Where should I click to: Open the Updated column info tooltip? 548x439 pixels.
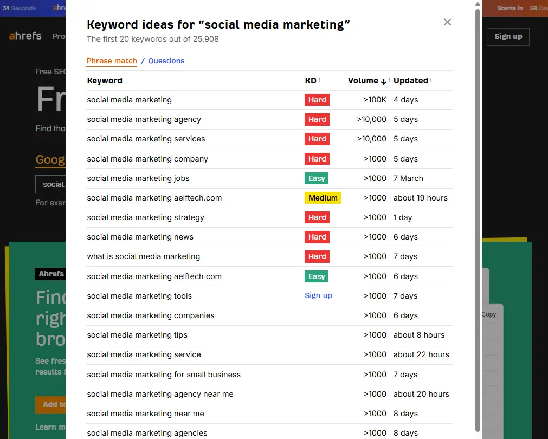click(431, 80)
